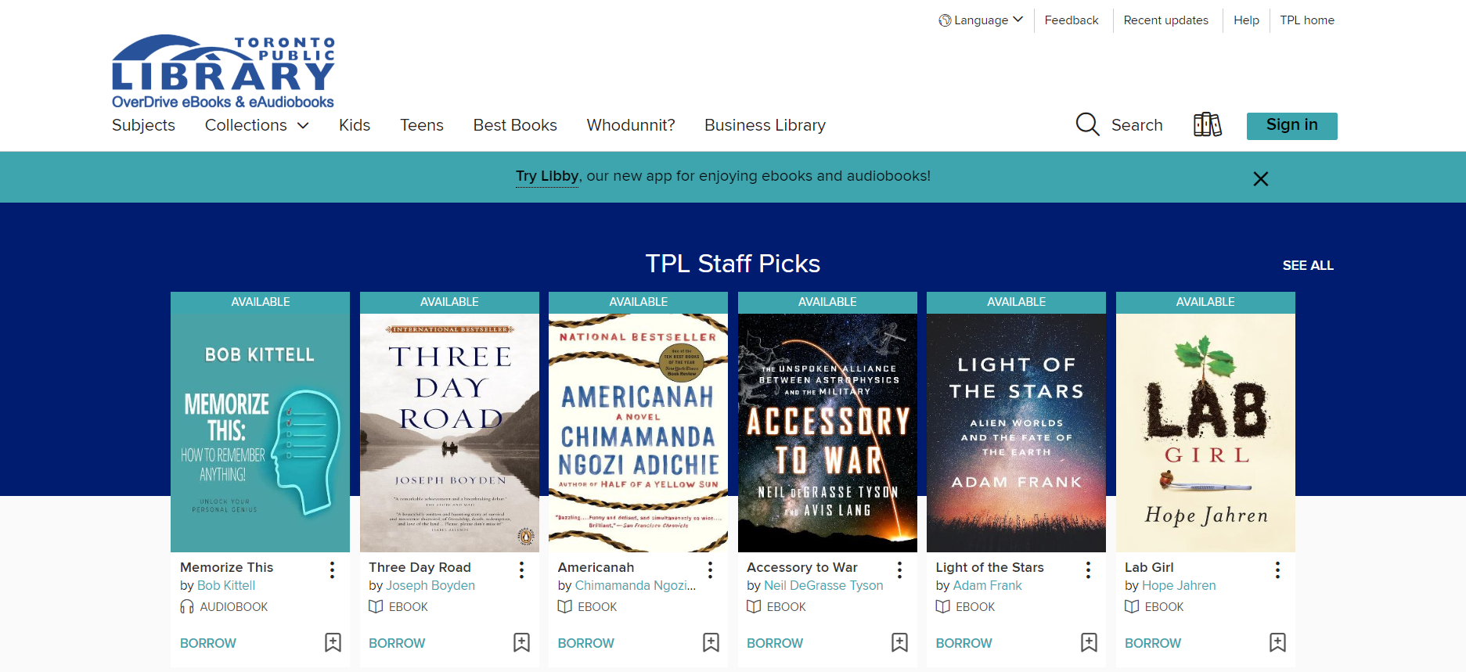The height and width of the screenshot is (672, 1466).
Task: Borrow Lab Girl ebook
Action: coord(1153,643)
